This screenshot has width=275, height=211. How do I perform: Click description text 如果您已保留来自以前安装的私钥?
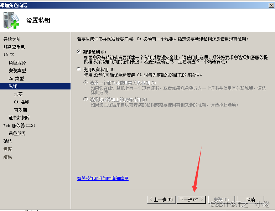click(x=165, y=105)
